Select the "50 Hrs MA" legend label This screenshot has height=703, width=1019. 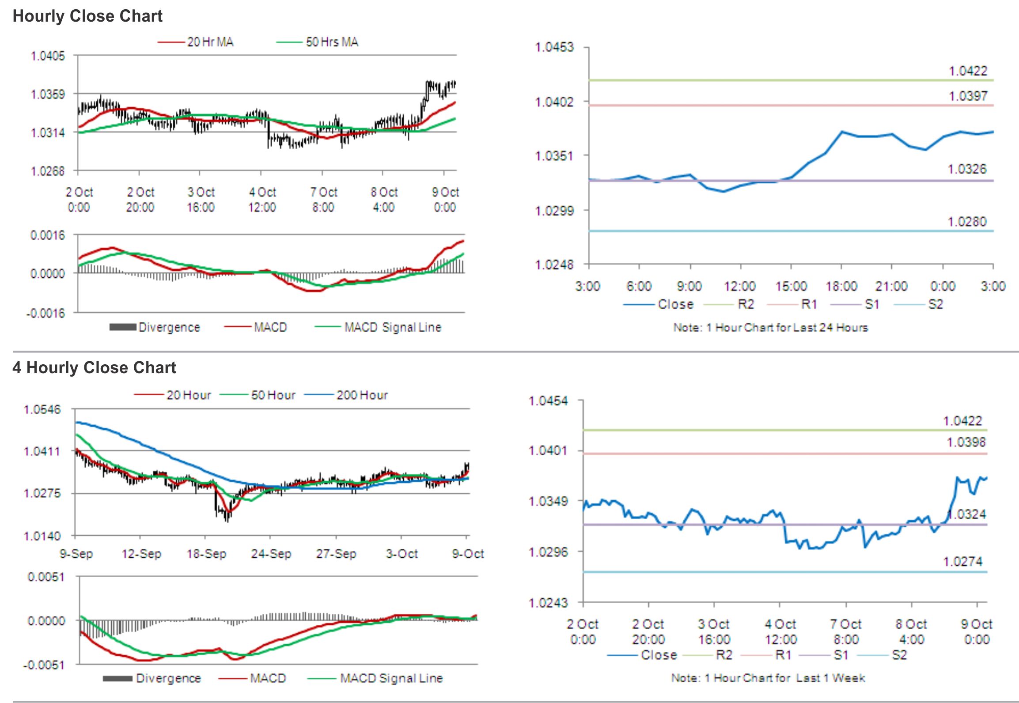pos(332,42)
